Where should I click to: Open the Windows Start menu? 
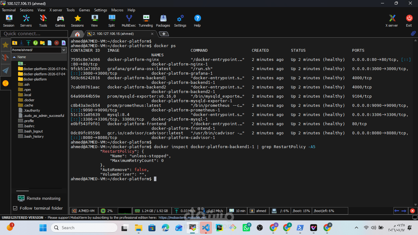[x=43, y=228]
